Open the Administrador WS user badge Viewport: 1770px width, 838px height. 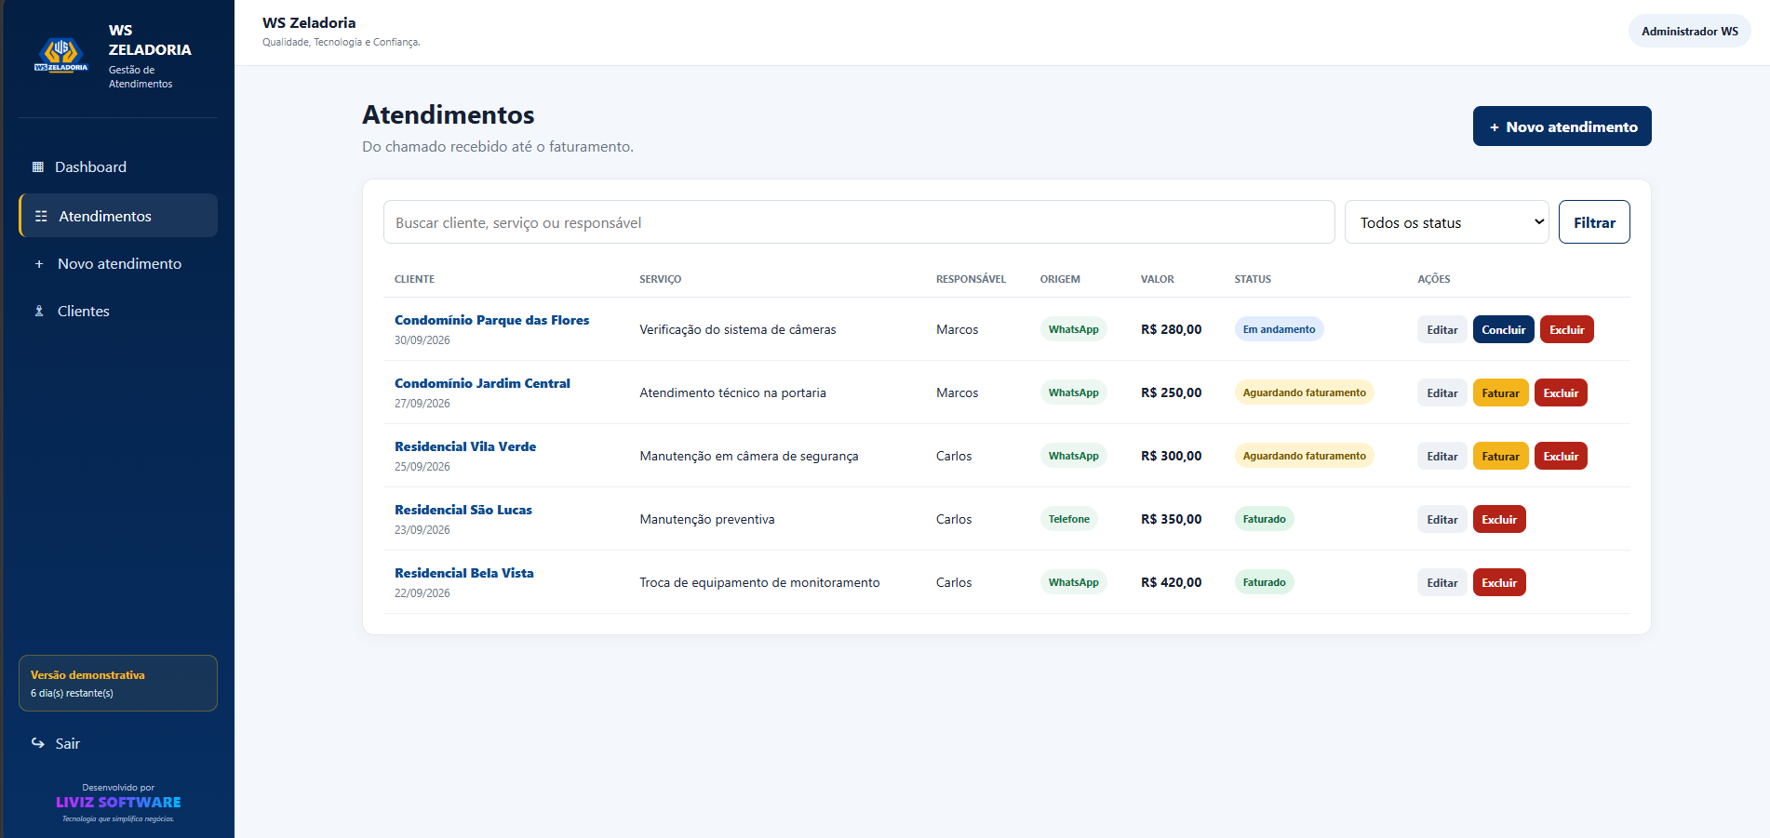[1690, 31]
